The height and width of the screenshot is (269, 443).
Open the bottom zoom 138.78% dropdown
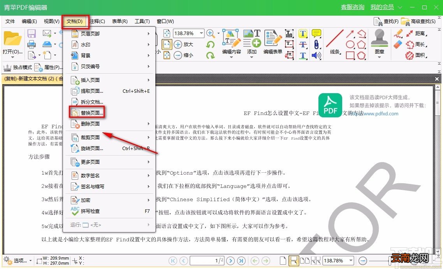(x=351, y=260)
